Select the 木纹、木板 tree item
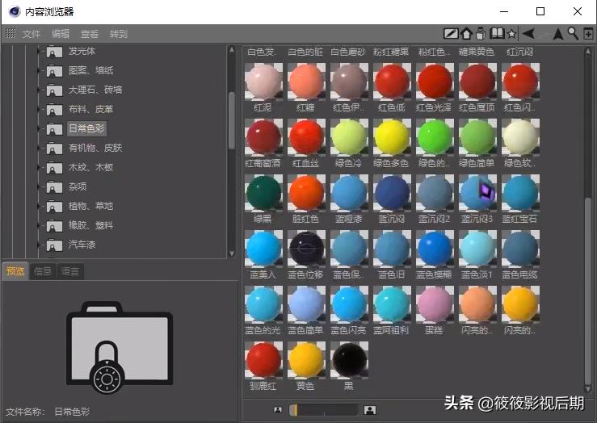 coord(90,167)
